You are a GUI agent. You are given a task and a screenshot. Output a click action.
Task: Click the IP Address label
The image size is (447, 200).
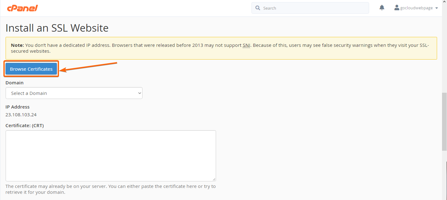pyautogui.click(x=17, y=107)
